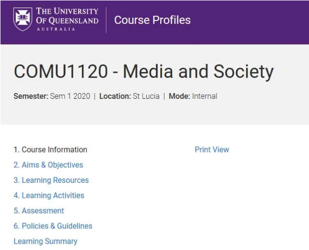
Task: Open the 3. Learning Resources section
Action: point(51,180)
